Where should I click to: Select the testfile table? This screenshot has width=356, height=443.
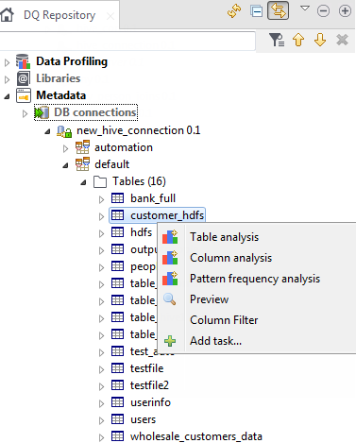(147, 368)
